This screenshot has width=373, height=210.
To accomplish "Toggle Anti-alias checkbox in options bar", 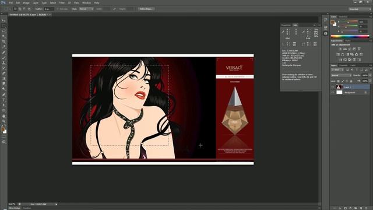I will (x=58, y=9).
